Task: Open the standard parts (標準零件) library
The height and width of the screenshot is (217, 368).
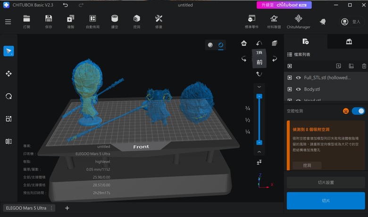Action: pyautogui.click(x=251, y=22)
